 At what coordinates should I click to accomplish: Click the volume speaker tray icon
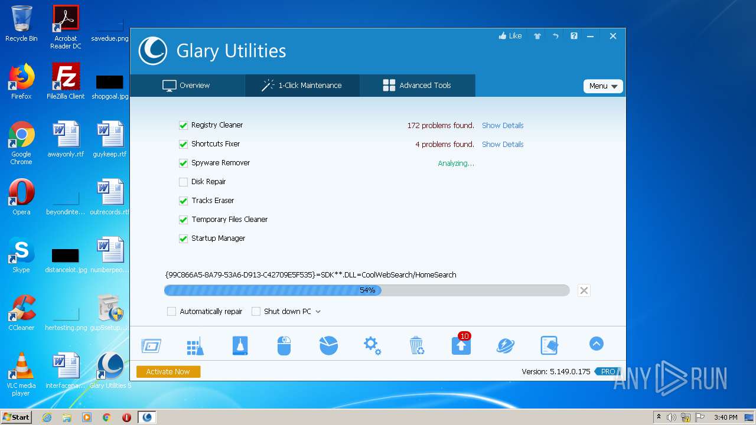[x=672, y=417]
